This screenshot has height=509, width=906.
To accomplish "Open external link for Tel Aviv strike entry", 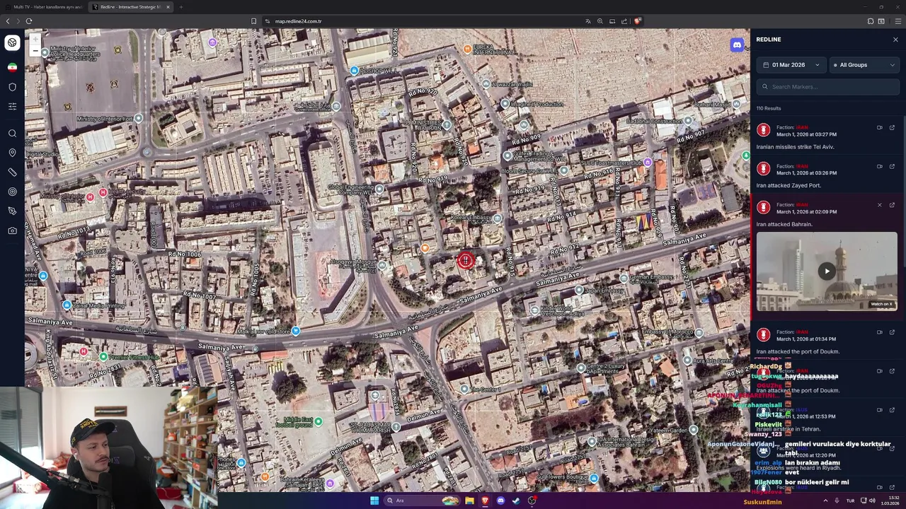I will (892, 128).
